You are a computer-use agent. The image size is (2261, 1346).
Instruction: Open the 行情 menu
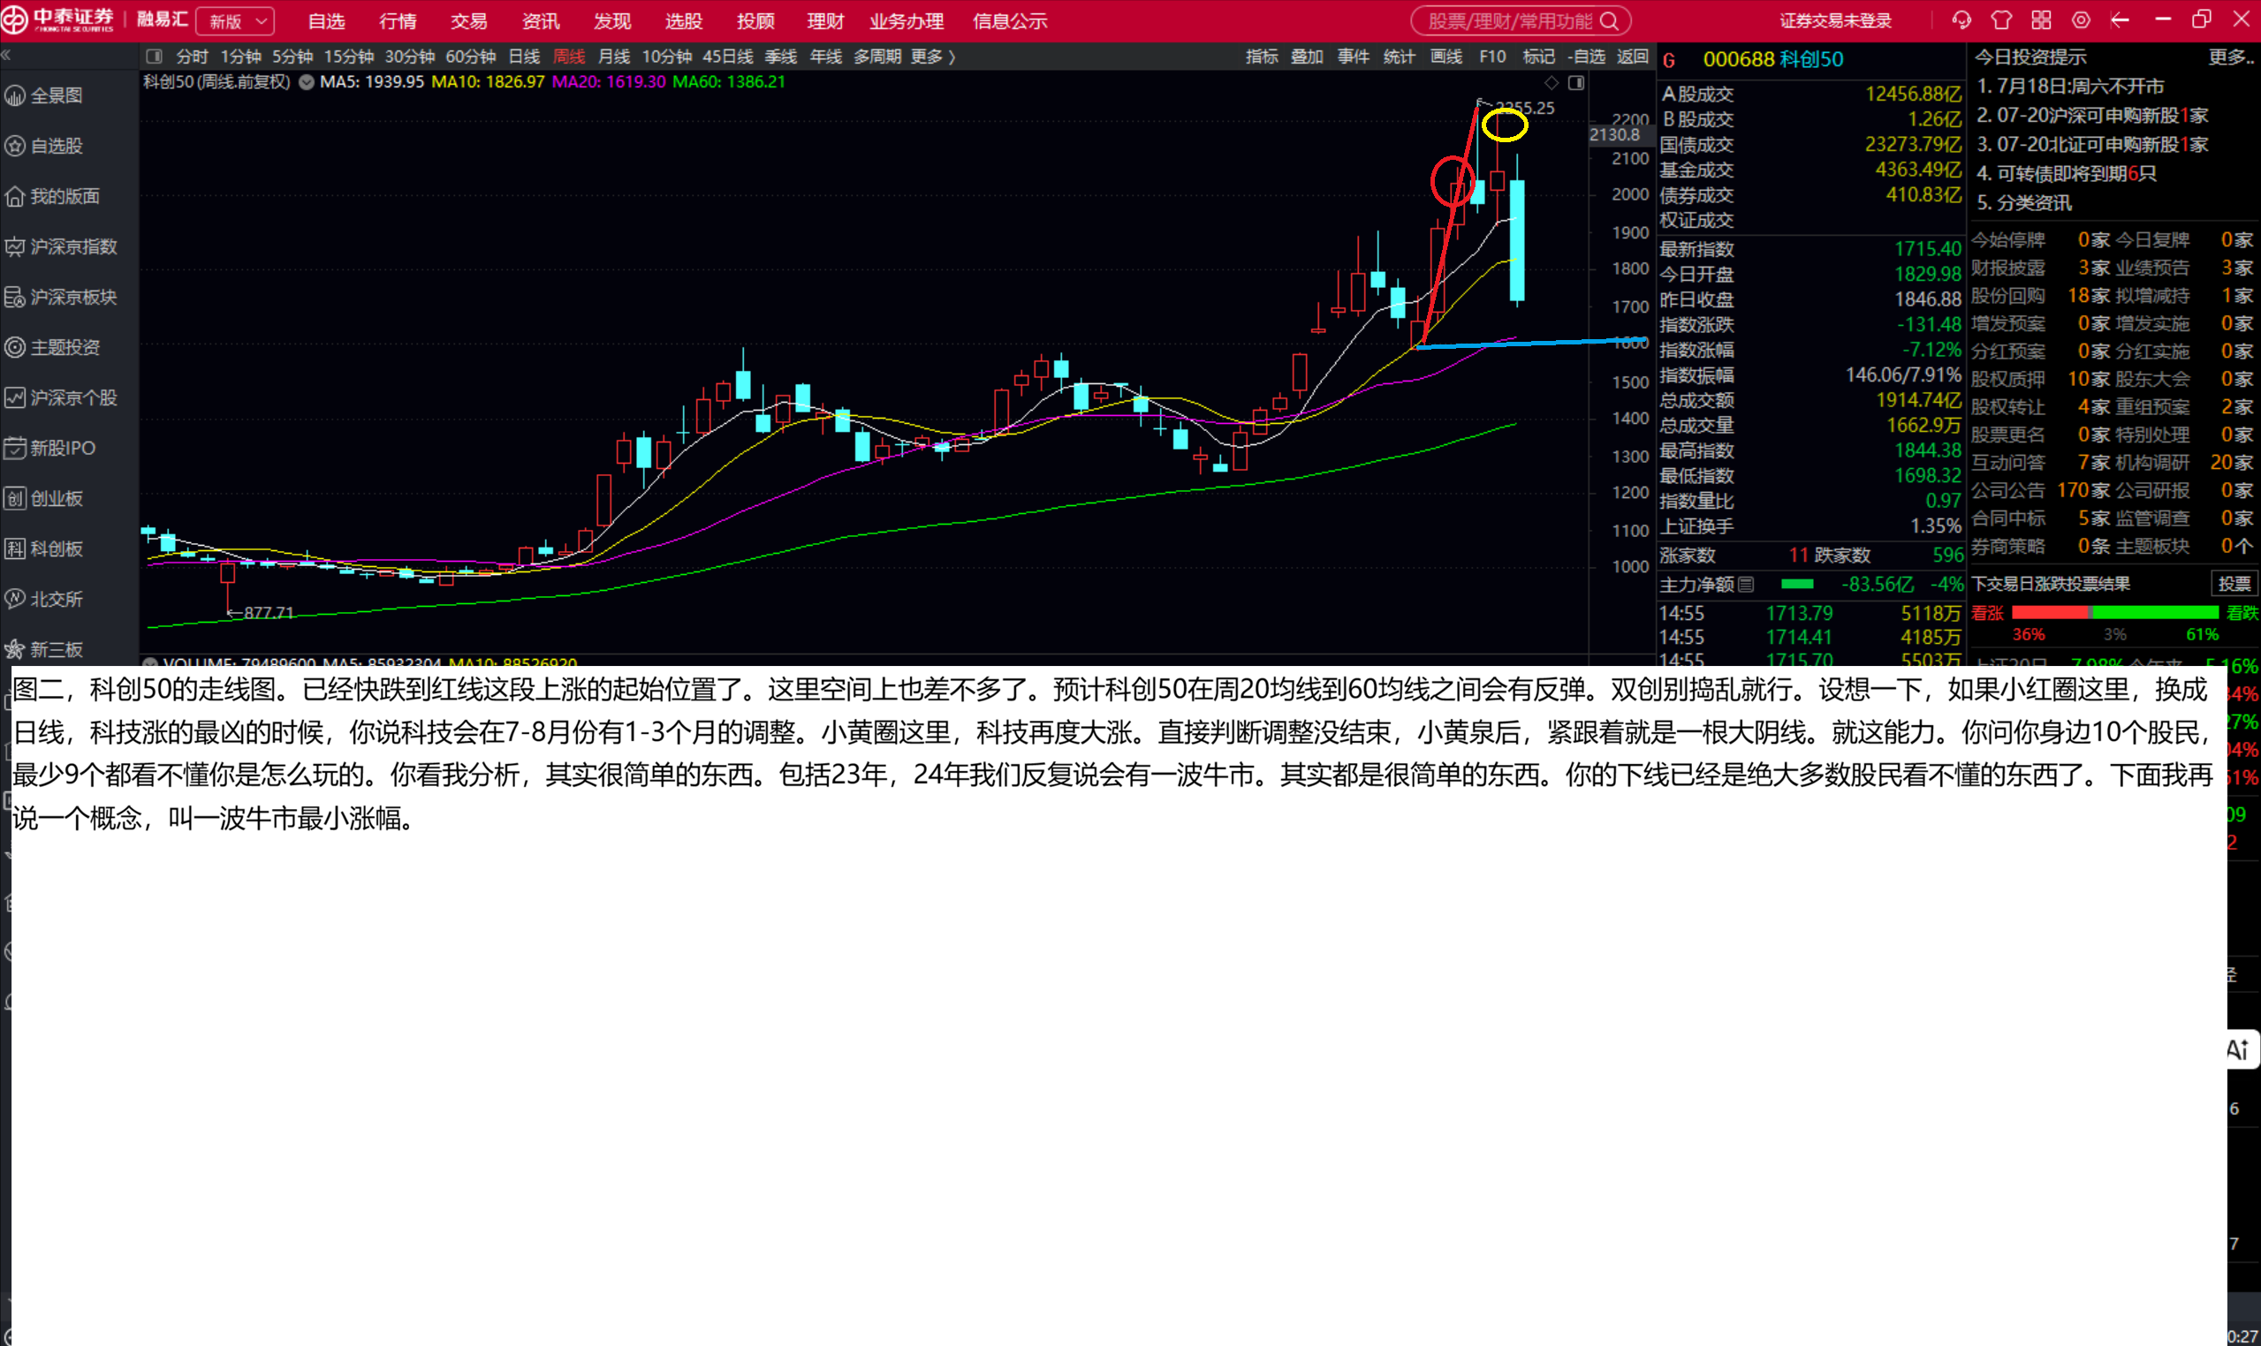tap(398, 21)
